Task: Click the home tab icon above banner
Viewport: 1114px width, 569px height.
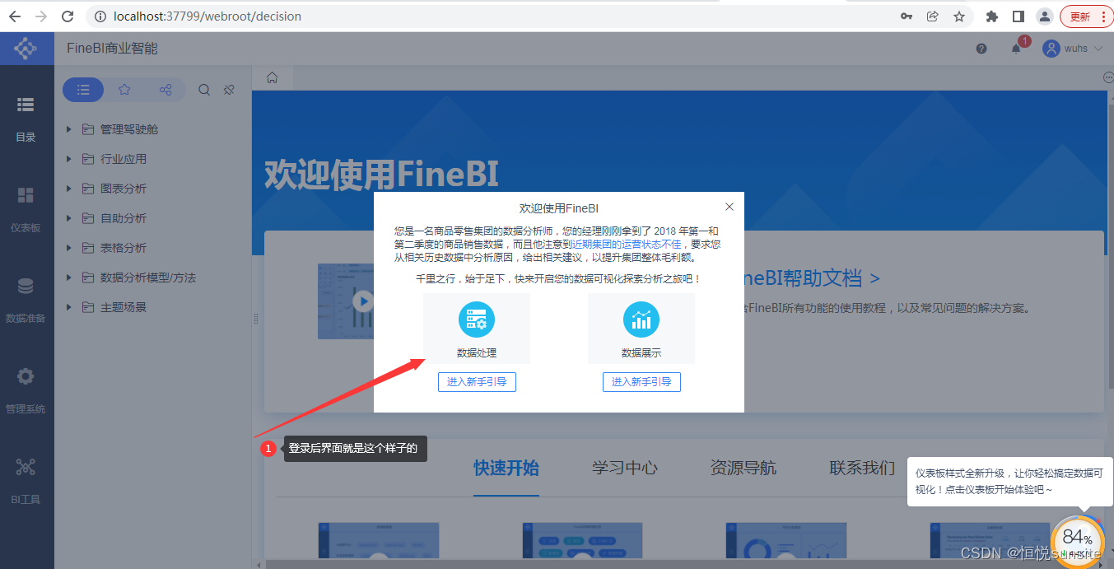Action: 273,77
